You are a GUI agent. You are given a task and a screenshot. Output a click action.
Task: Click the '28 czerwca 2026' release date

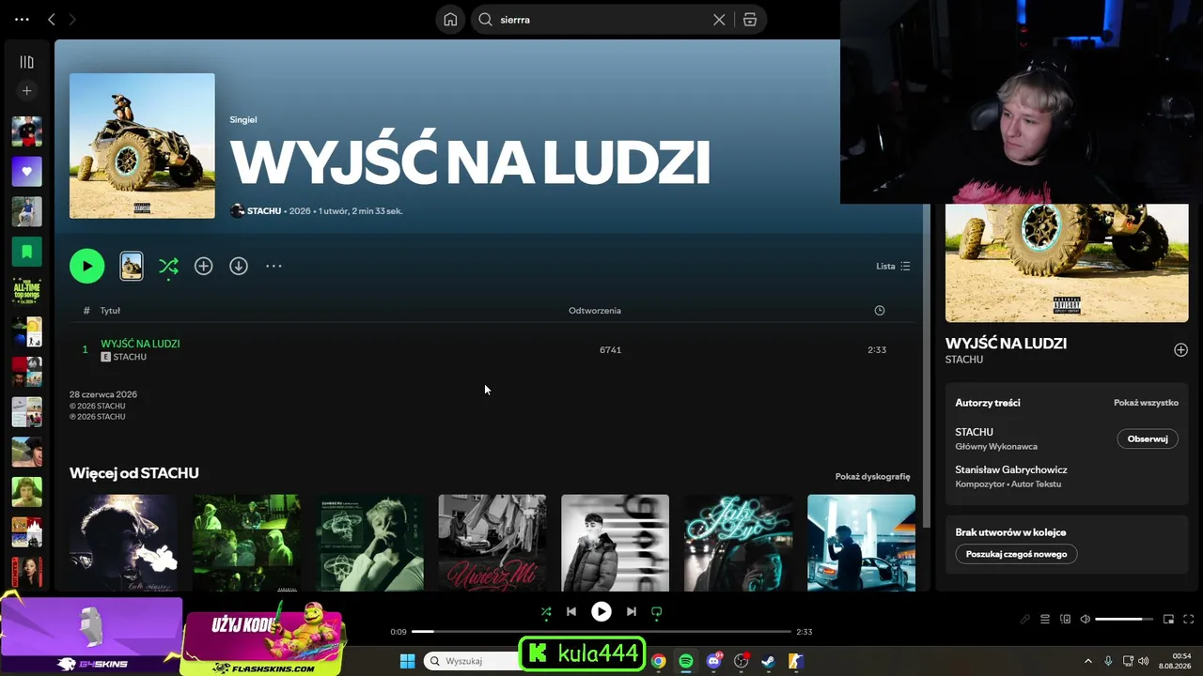(103, 394)
